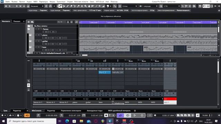Toggle global Solo S button
The image size is (221, 124).
pyautogui.click(x=9, y=6)
